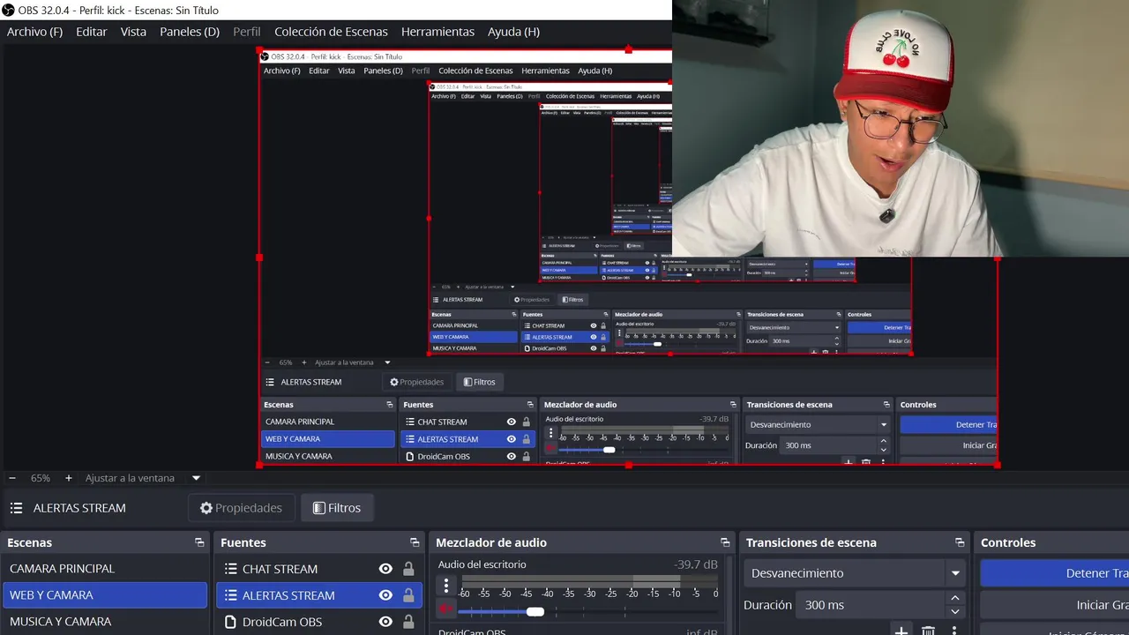Zoom in the preview with the plus icon

tap(69, 478)
